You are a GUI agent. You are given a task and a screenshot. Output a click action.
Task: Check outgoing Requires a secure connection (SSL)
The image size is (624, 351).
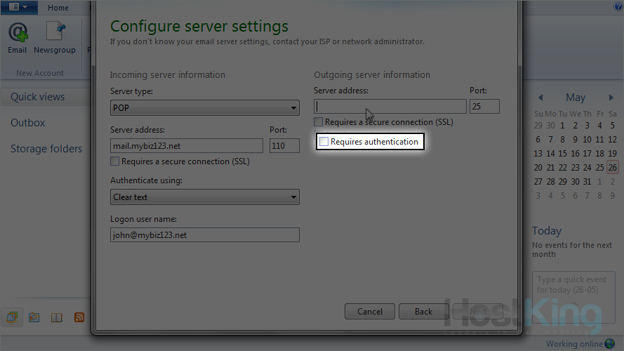pos(319,122)
